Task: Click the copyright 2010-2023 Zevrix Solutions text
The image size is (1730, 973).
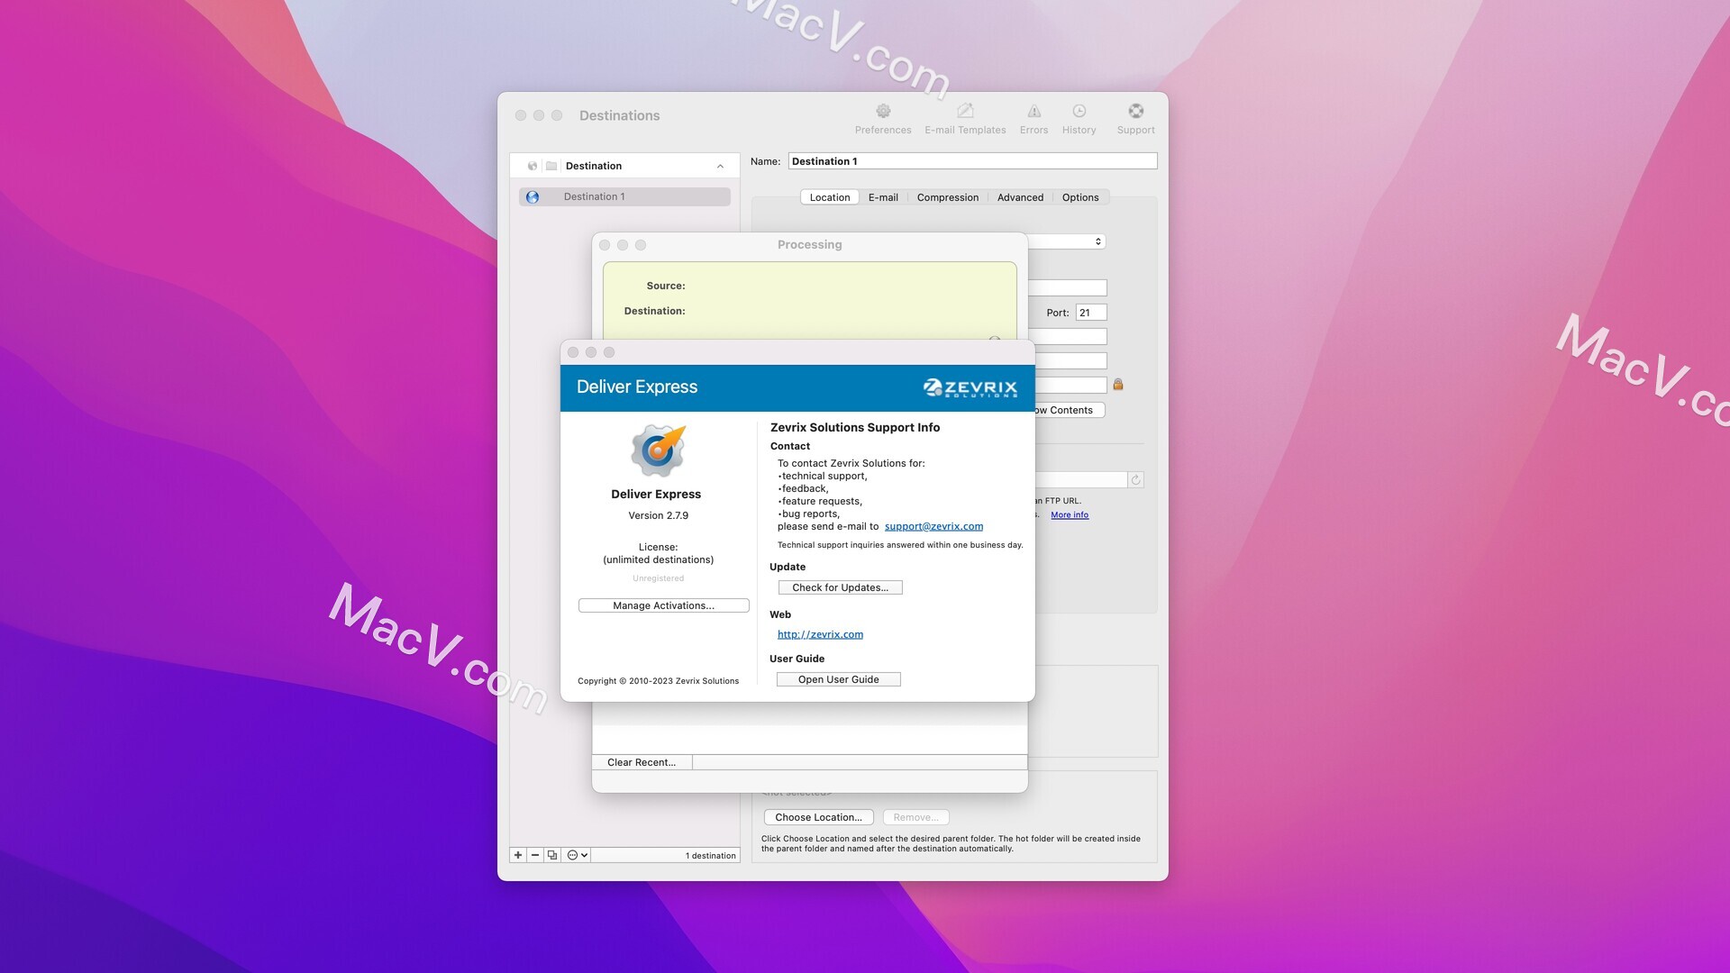Action: click(x=658, y=681)
